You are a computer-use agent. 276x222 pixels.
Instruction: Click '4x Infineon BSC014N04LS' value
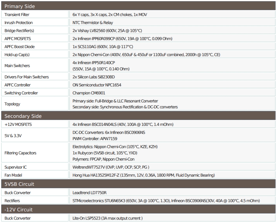coord(123,125)
